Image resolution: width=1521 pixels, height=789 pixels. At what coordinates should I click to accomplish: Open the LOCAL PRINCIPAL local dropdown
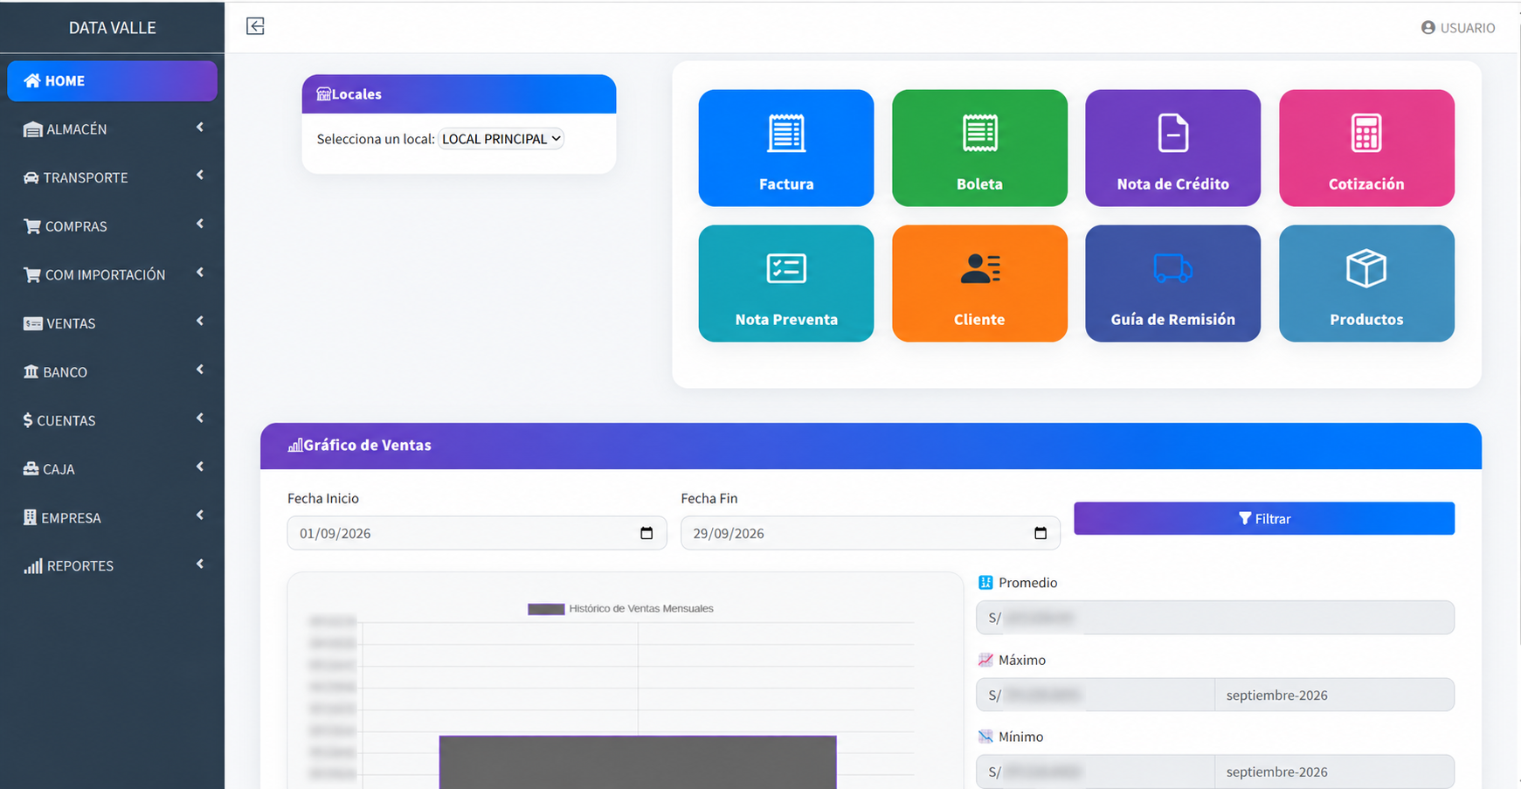[501, 139]
